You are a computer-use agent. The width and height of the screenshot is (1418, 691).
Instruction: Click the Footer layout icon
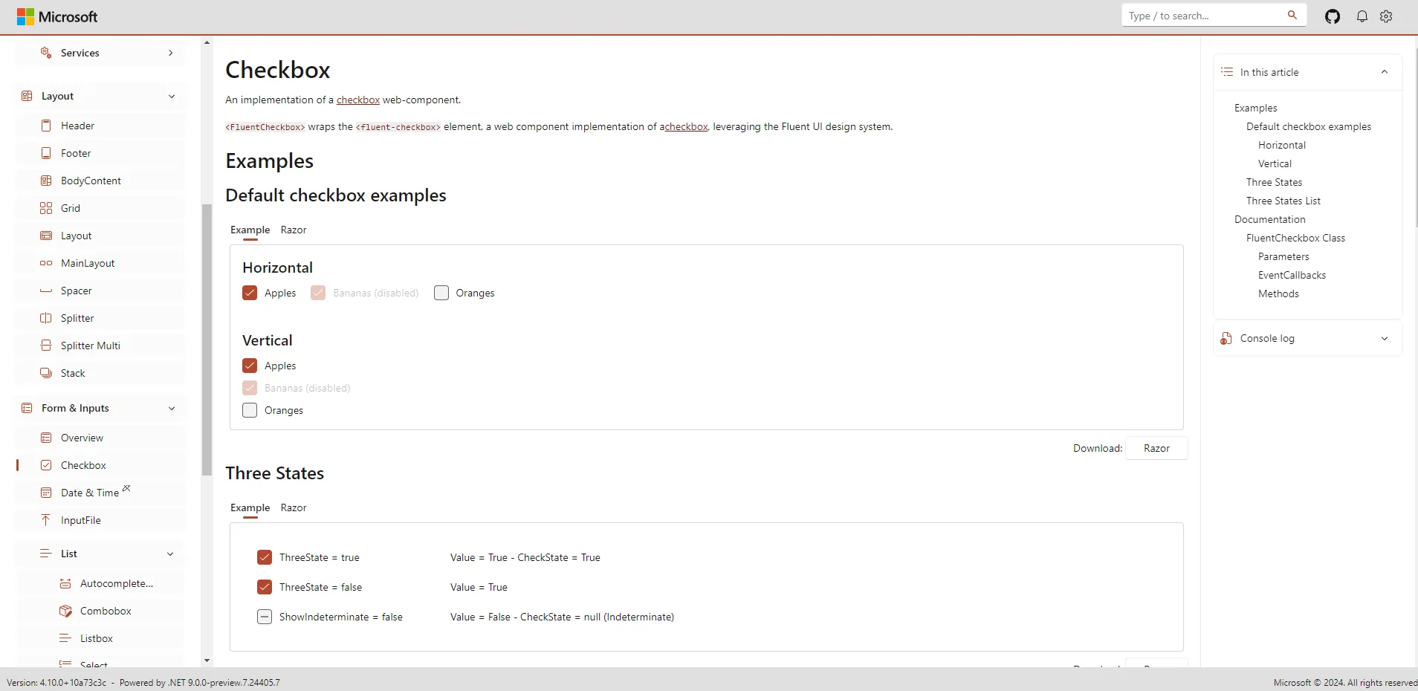46,153
